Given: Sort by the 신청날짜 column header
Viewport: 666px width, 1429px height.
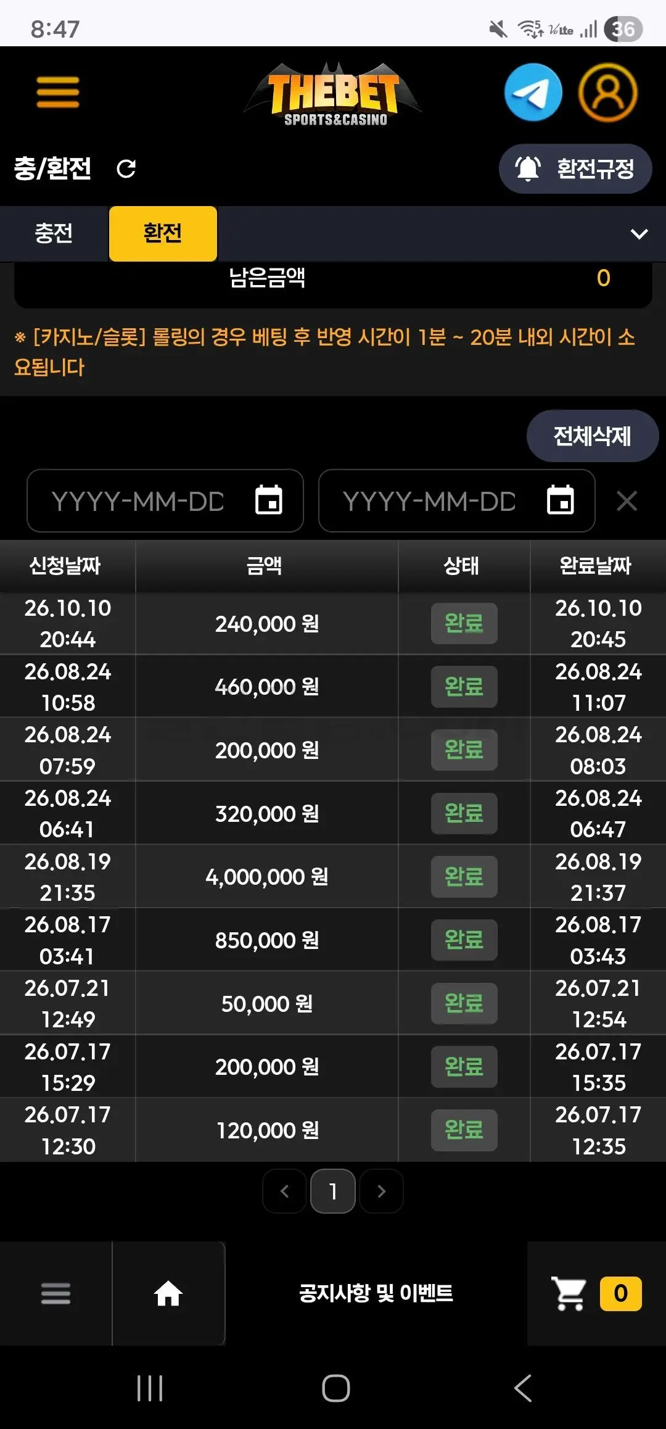Looking at the screenshot, I should pos(66,566).
